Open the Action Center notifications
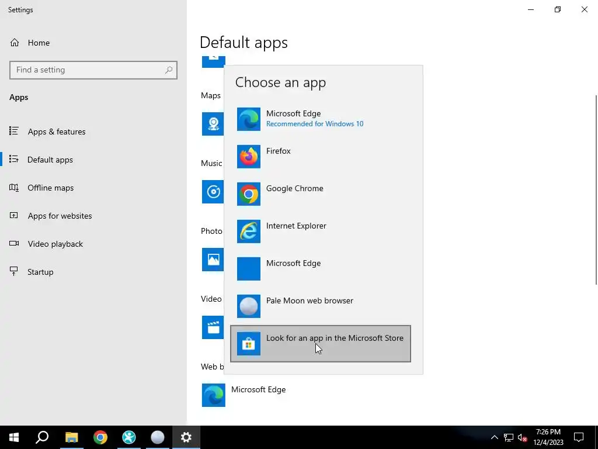 coord(579,437)
